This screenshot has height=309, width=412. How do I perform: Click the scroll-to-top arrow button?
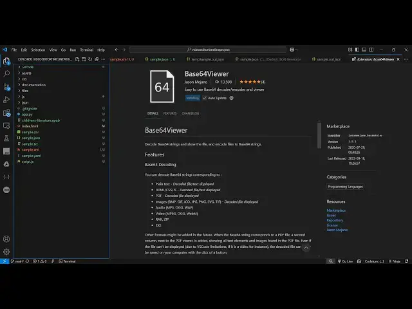pyautogui.click(x=306, y=248)
